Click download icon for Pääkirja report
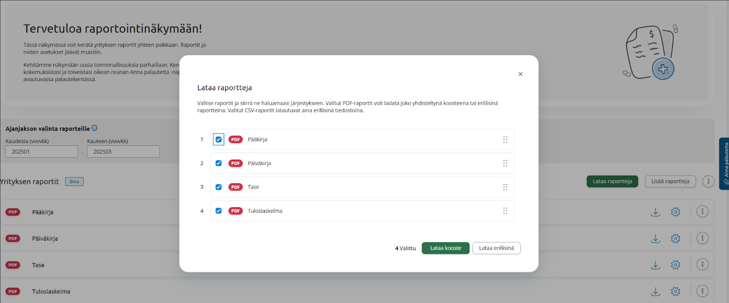Viewport: 729px width, 303px height. (655, 212)
